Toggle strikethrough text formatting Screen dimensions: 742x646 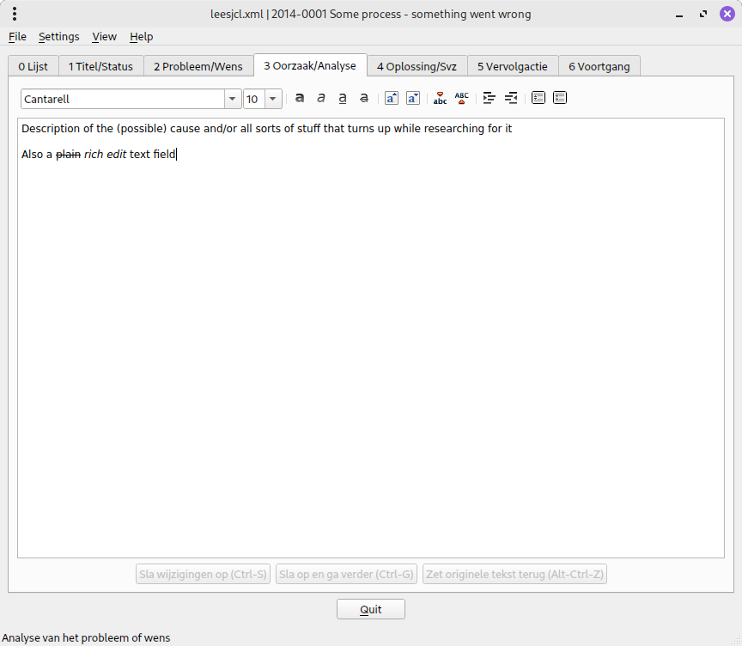364,99
